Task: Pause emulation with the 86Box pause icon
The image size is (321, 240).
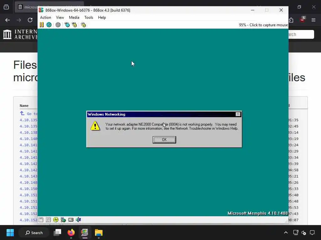Action: click(42, 25)
